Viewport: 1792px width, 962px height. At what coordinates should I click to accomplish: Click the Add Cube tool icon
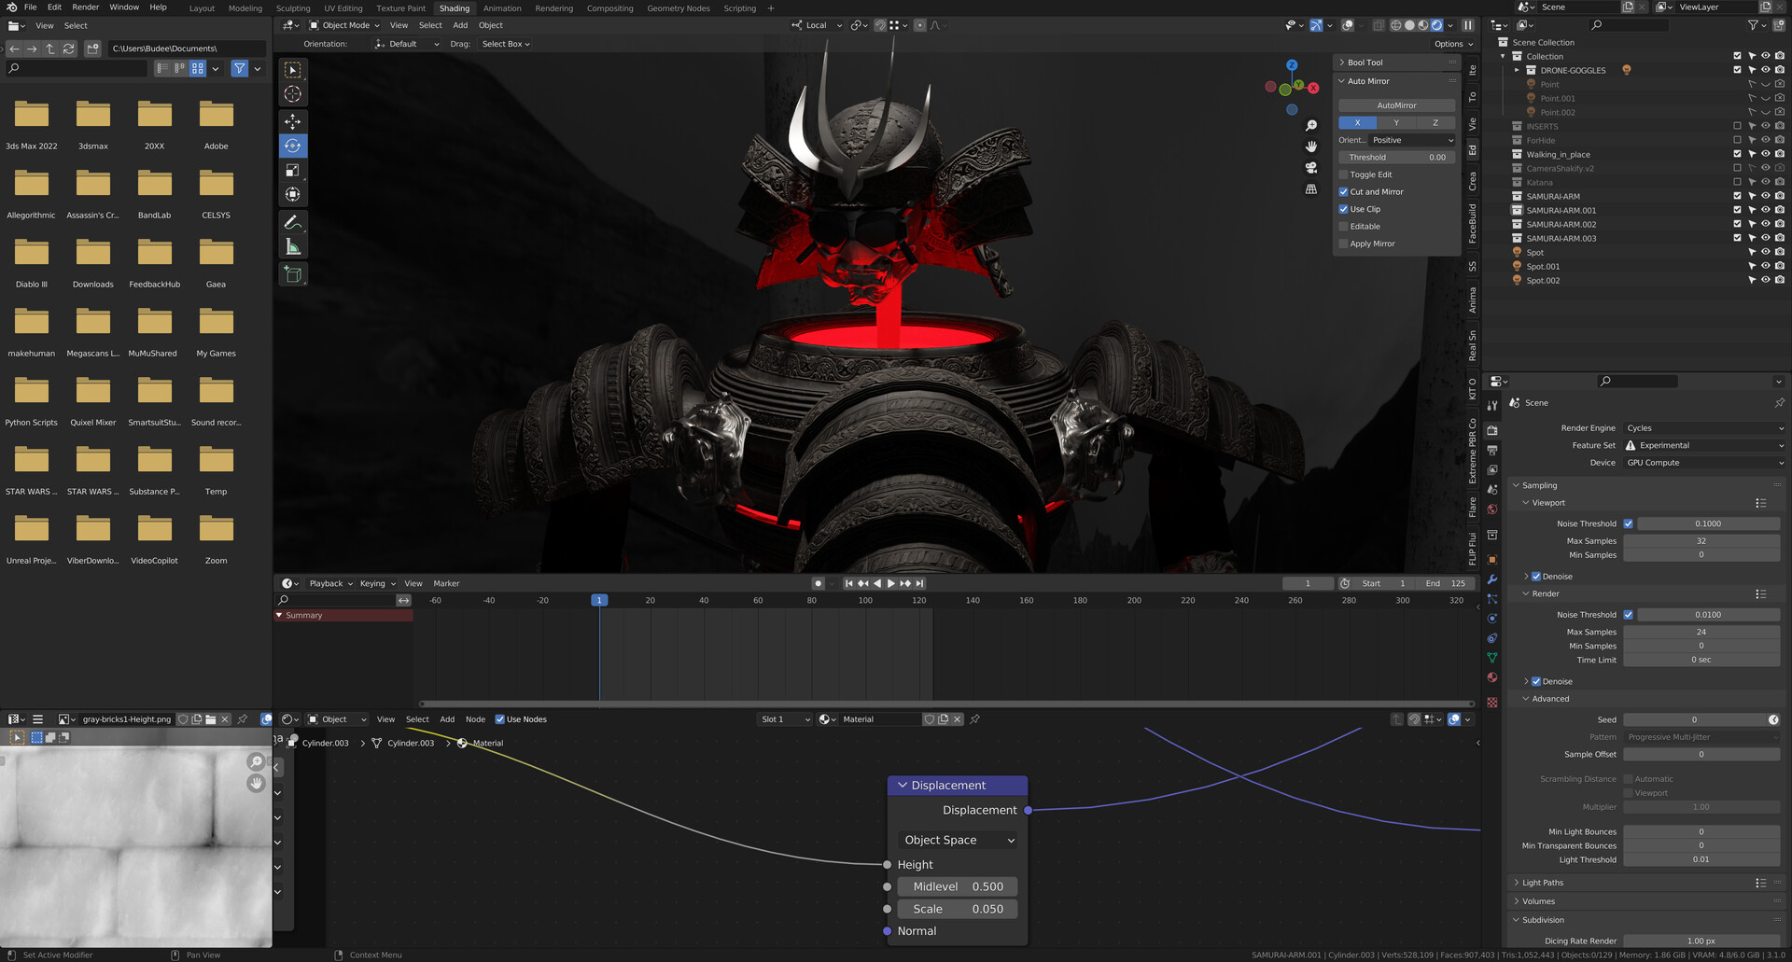293,274
